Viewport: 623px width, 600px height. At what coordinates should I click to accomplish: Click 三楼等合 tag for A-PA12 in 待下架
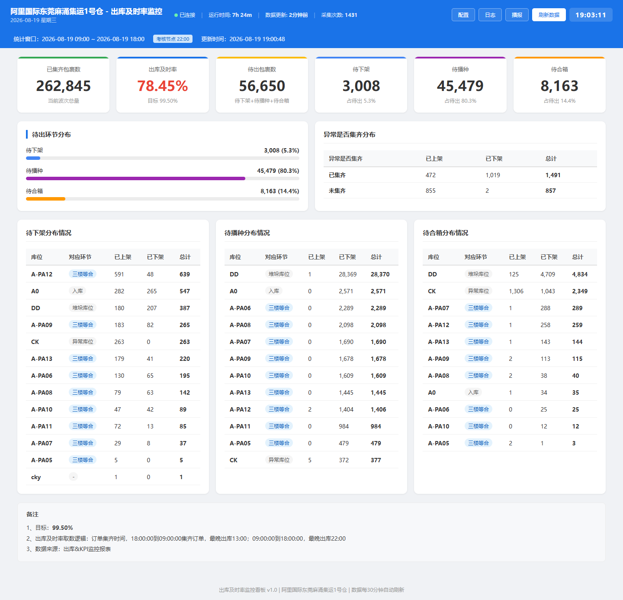[x=83, y=274]
